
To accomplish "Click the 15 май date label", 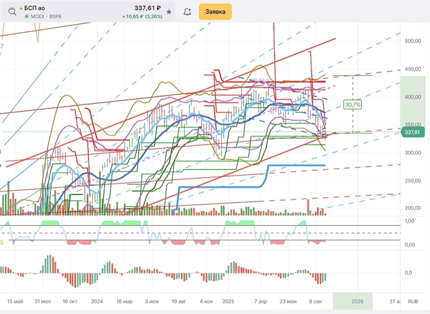I will click(15, 302).
